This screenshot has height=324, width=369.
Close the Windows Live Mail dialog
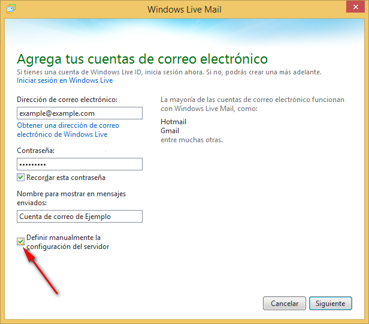355,7
